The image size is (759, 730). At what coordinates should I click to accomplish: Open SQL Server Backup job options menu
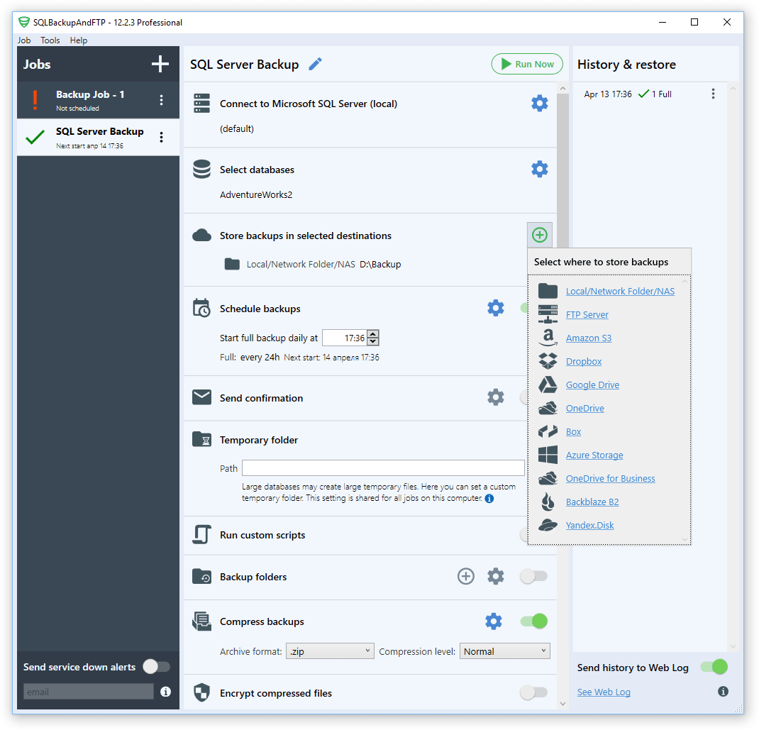(x=161, y=137)
